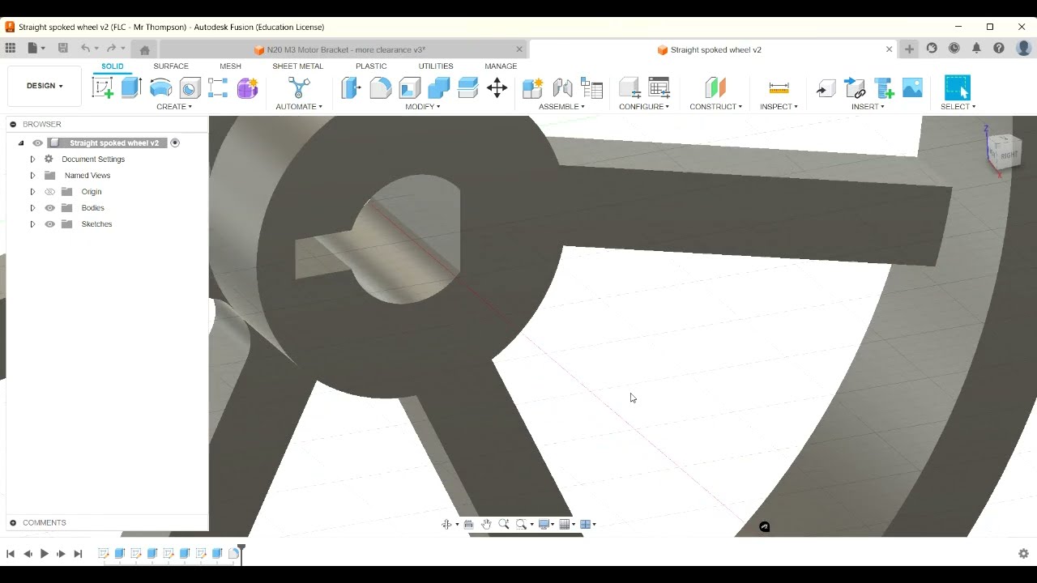The height and width of the screenshot is (583, 1037).
Task: Select the Hole tool
Action: click(190, 87)
